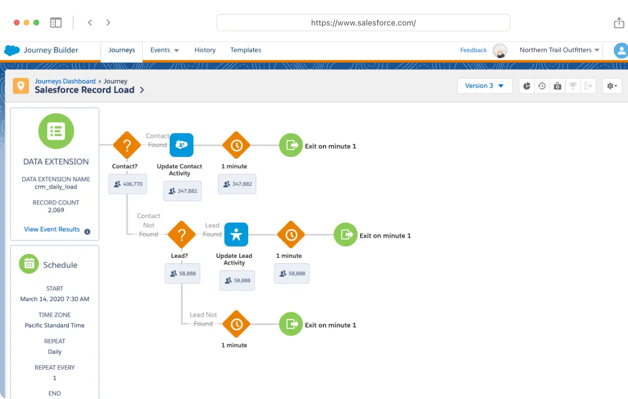Open the Templates tab
Viewport: 628px width, 399px height.
point(245,50)
